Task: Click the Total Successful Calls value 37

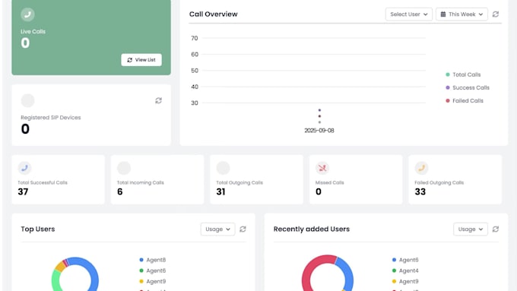Action: tap(23, 191)
